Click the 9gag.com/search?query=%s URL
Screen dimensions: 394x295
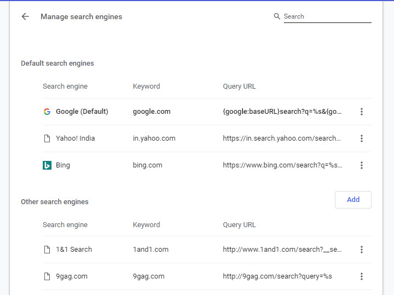pyautogui.click(x=277, y=276)
